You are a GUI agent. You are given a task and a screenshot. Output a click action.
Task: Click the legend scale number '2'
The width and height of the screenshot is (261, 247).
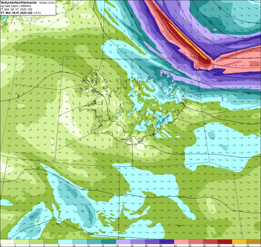click(15, 245)
